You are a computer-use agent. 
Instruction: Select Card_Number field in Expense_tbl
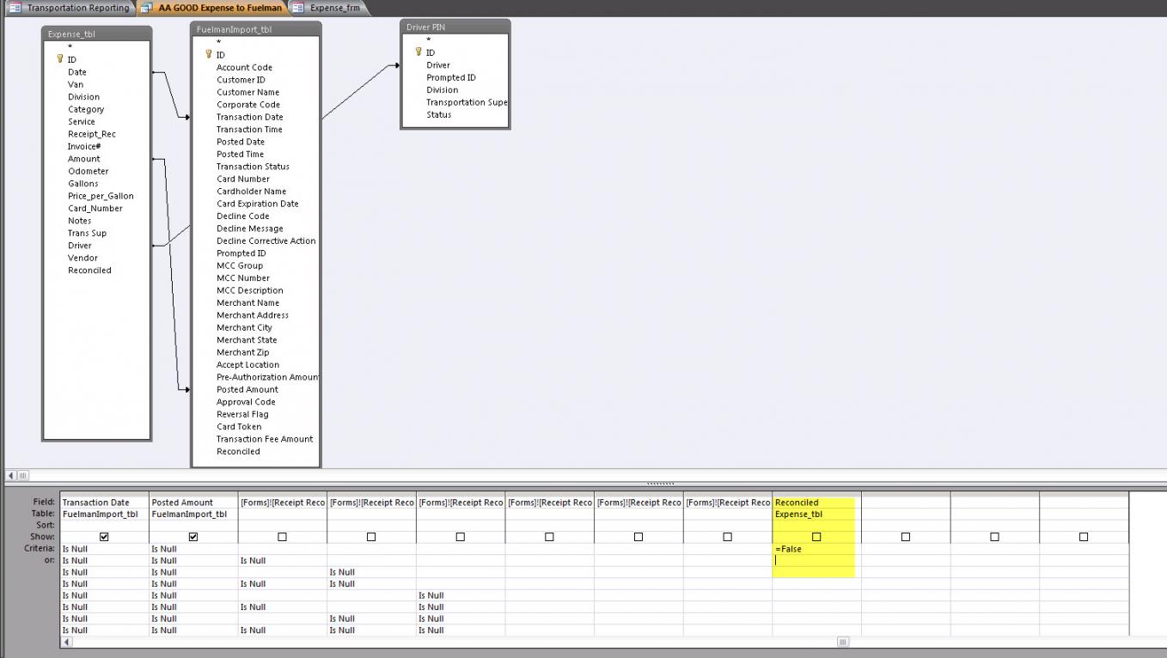tap(95, 209)
